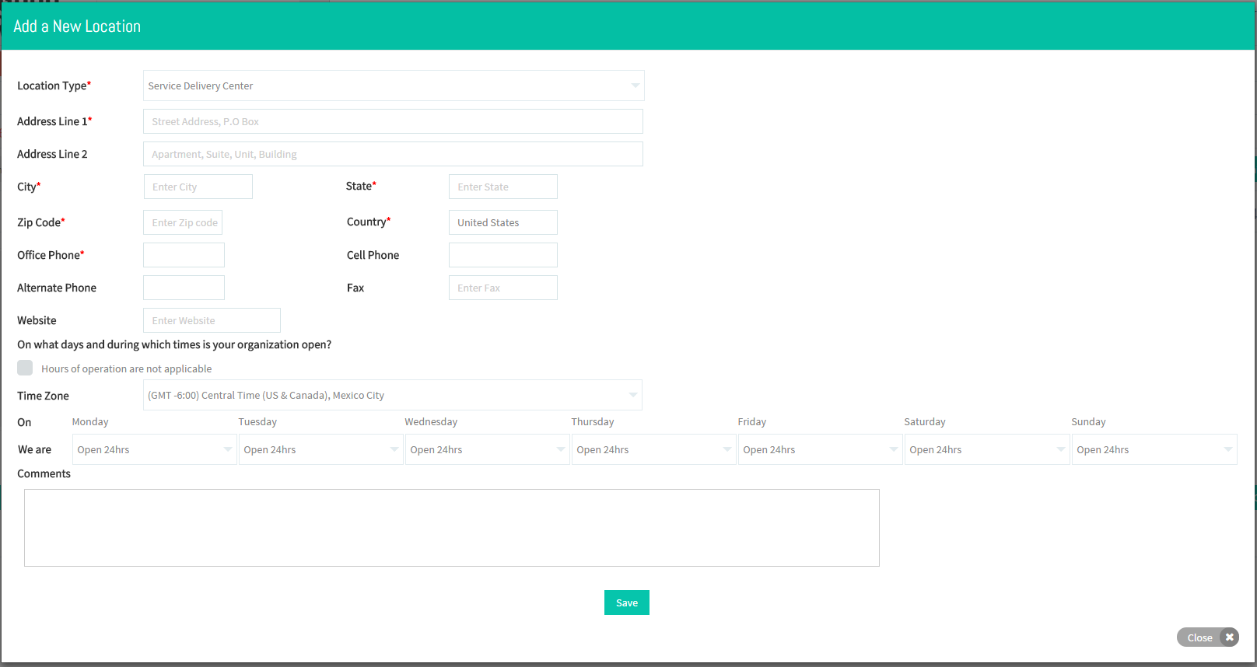This screenshot has width=1257, height=667.
Task: Click inside the Comments text area
Action: [452, 528]
